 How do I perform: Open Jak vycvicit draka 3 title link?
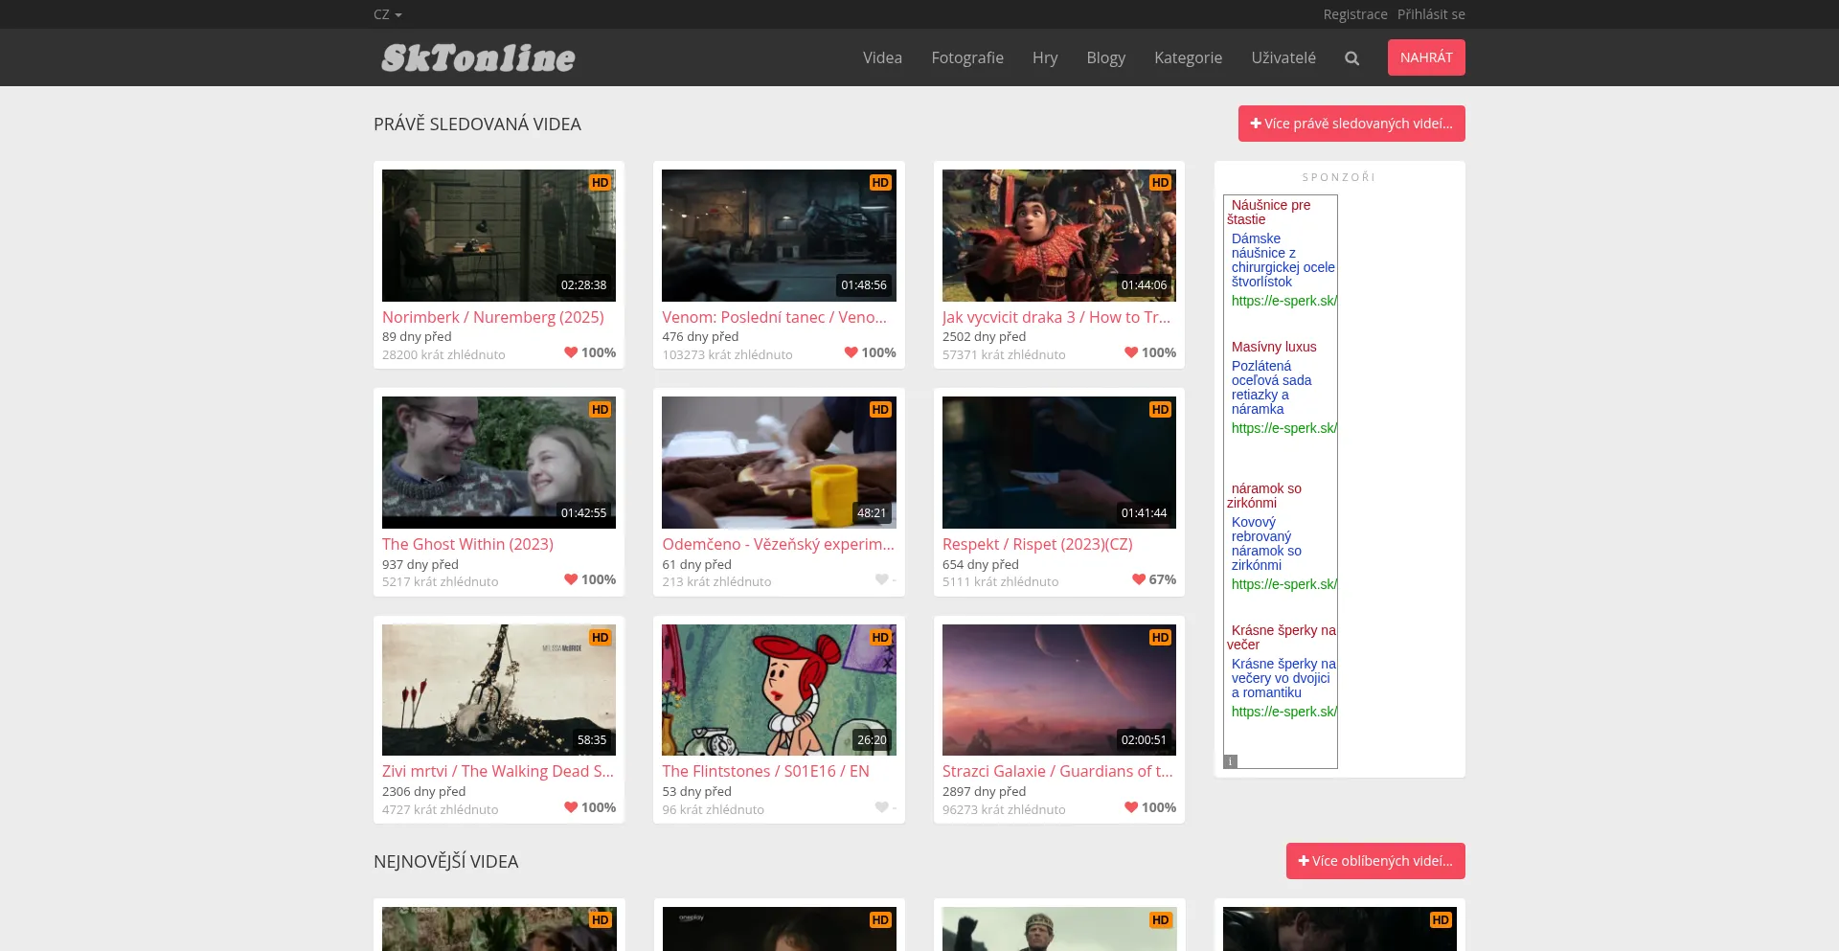[1056, 317]
